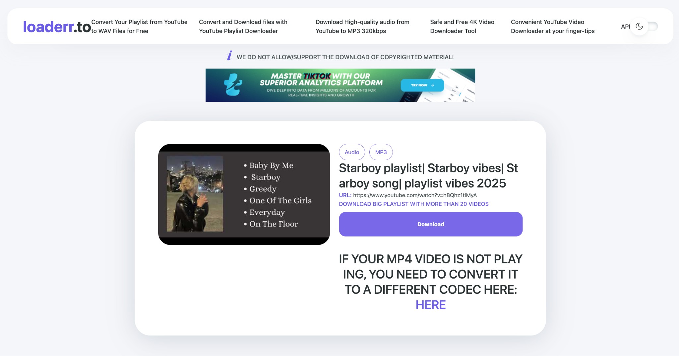
Task: Open the TikTok analytics logo in banner
Action: click(233, 85)
